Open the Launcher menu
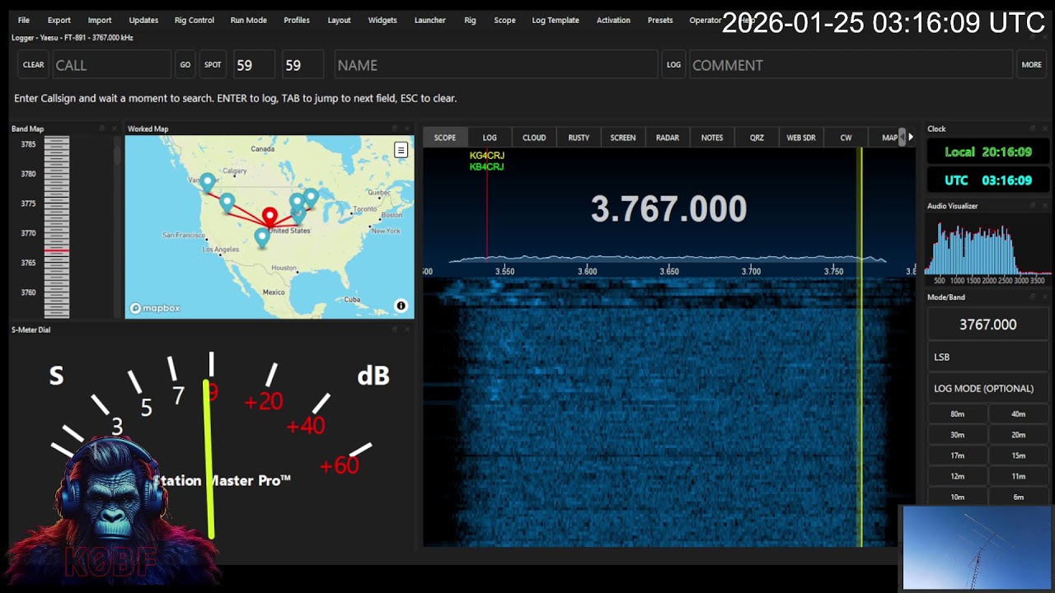 430,21
